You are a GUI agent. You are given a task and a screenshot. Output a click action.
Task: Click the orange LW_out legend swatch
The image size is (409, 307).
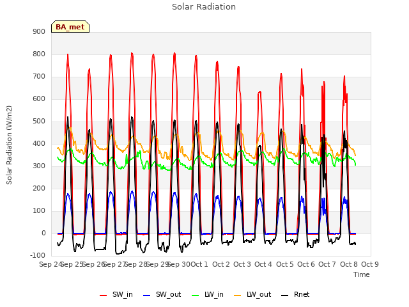coord(238,295)
